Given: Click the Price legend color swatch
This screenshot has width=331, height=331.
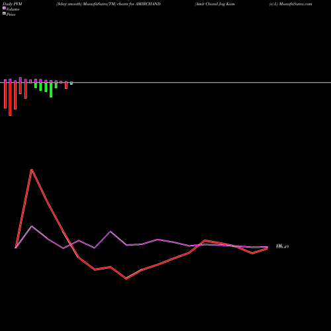Looking at the screenshot, I should [4, 14].
